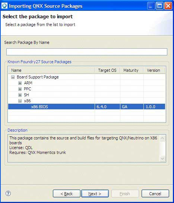Select the x86 BIOS package row

(86, 107)
